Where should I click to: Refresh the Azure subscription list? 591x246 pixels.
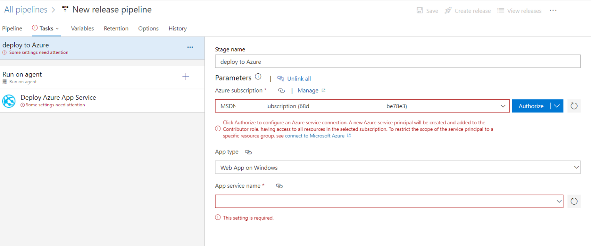574,106
